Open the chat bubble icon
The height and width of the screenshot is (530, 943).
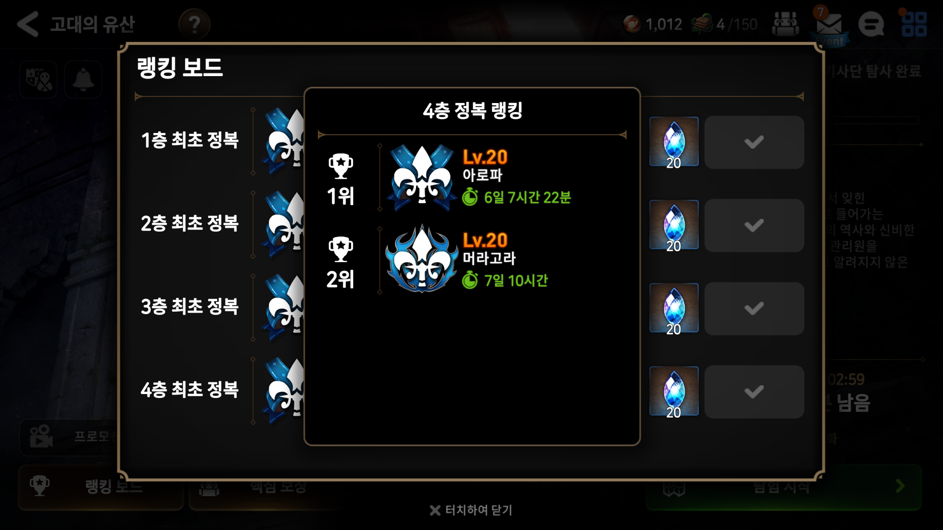(871, 24)
